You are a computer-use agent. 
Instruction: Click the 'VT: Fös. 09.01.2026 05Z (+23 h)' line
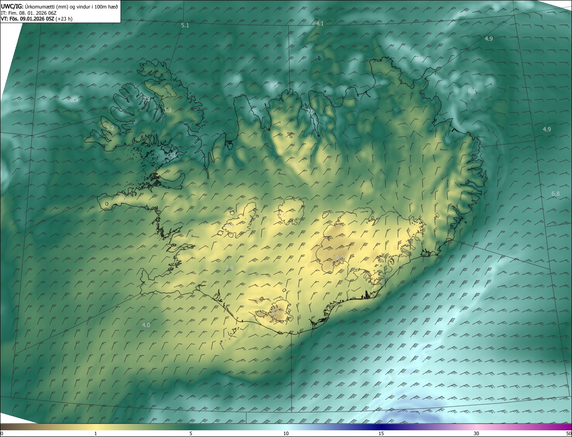(x=37, y=19)
